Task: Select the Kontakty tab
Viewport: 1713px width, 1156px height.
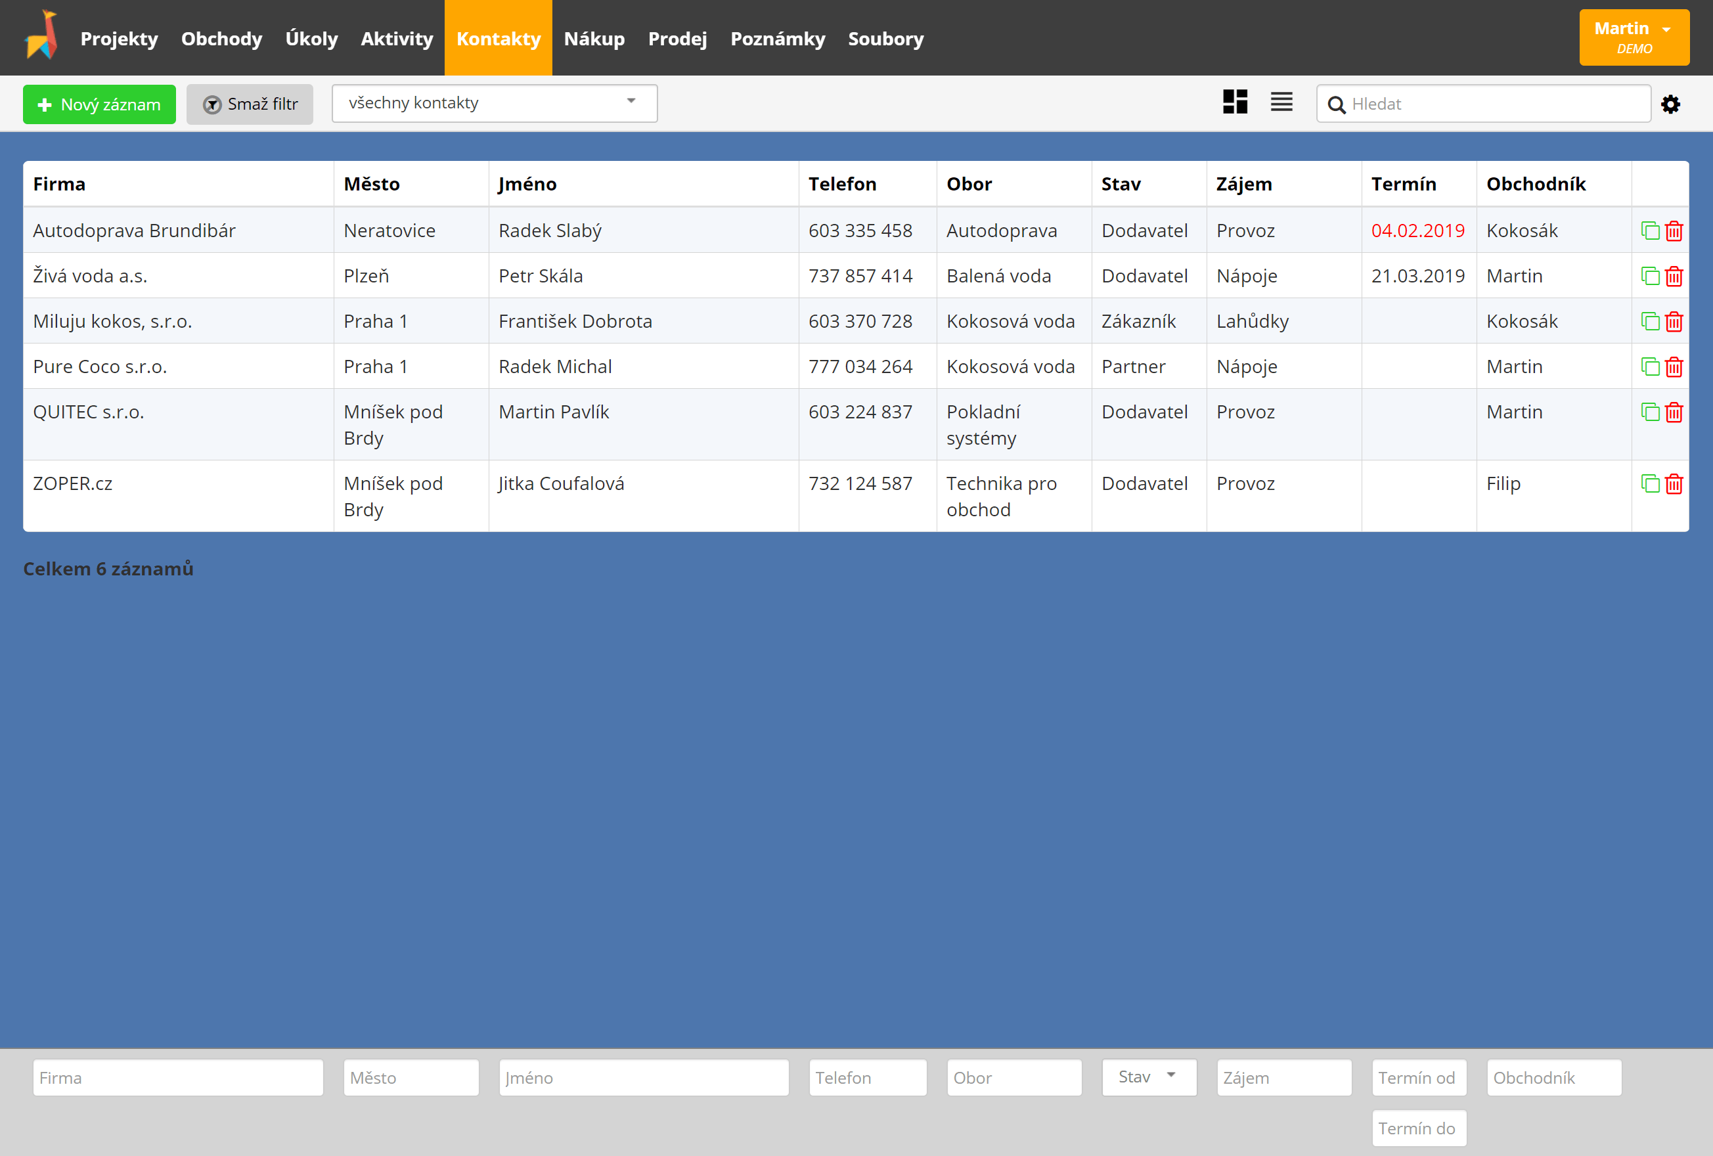Action: [499, 37]
